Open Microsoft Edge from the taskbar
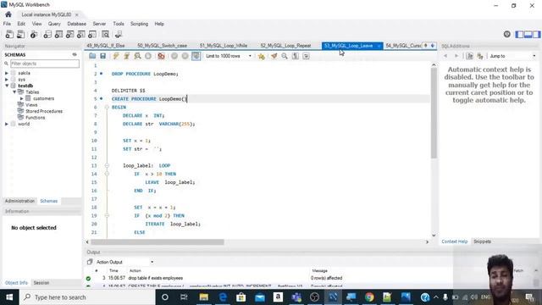Screen dimensions: 542x305 pyautogui.click(x=223, y=297)
